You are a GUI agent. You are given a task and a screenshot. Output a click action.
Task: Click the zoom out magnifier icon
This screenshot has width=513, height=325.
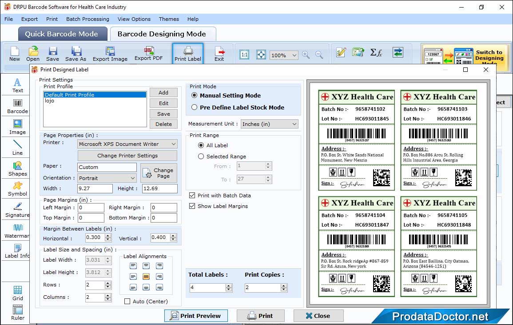pyautogui.click(x=319, y=55)
